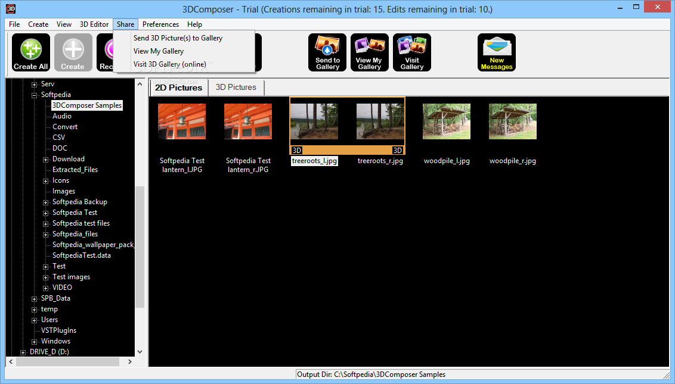Screen dimensions: 675x384
Task: Choose View My Gallery menu entry
Action: (x=159, y=51)
